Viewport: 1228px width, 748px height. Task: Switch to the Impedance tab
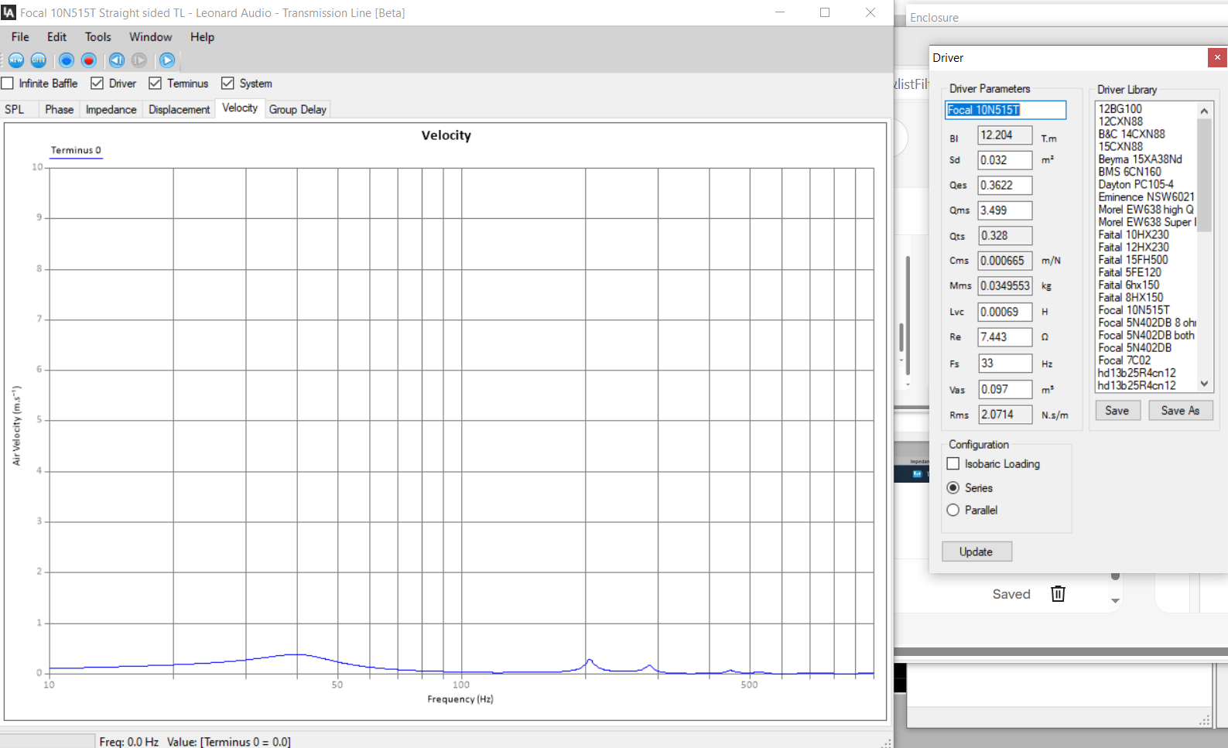coord(111,109)
